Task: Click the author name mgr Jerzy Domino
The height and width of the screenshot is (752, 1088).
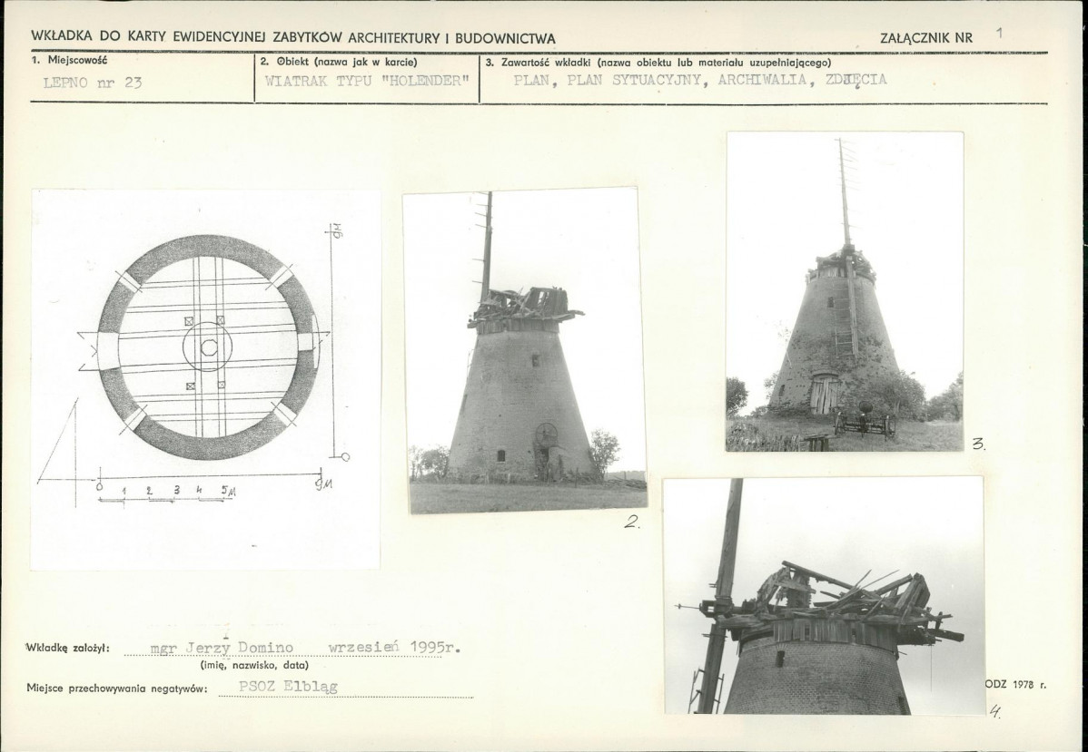Action: 222,648
